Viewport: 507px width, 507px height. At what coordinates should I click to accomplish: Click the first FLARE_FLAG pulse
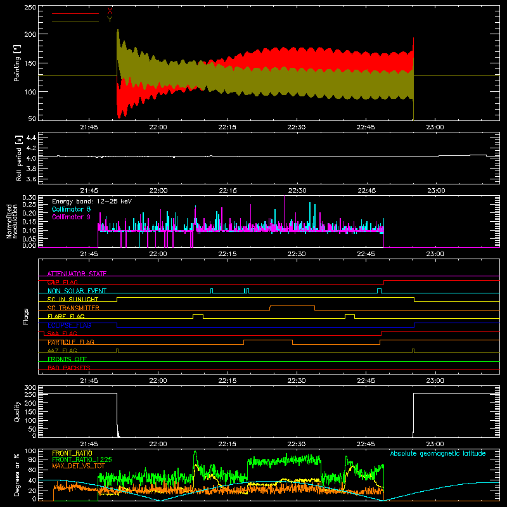198,316
